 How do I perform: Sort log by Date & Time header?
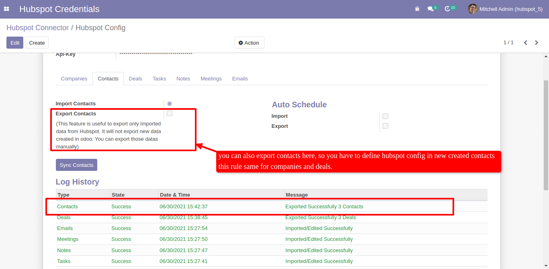click(221, 195)
